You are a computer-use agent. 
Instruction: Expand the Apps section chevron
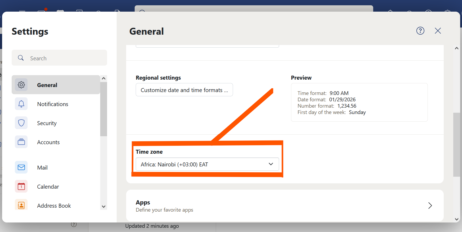430,206
